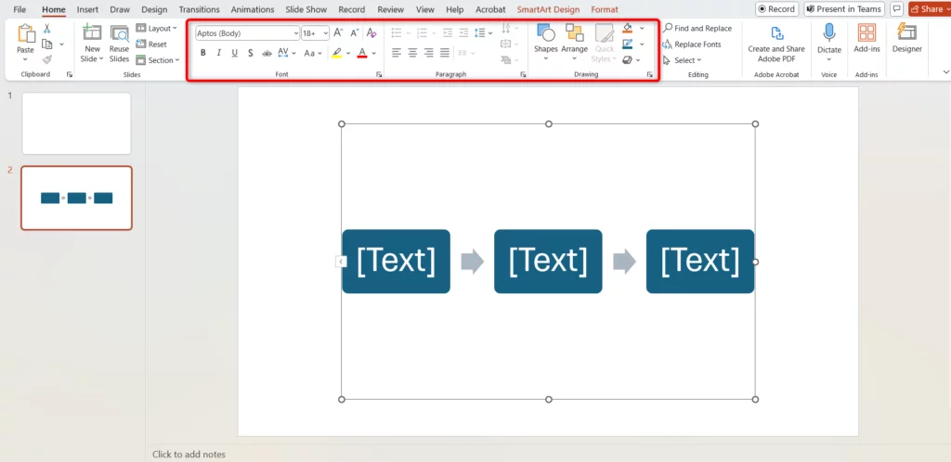Click the Clear All Formatting icon
The width and height of the screenshot is (951, 462).
coord(371,33)
